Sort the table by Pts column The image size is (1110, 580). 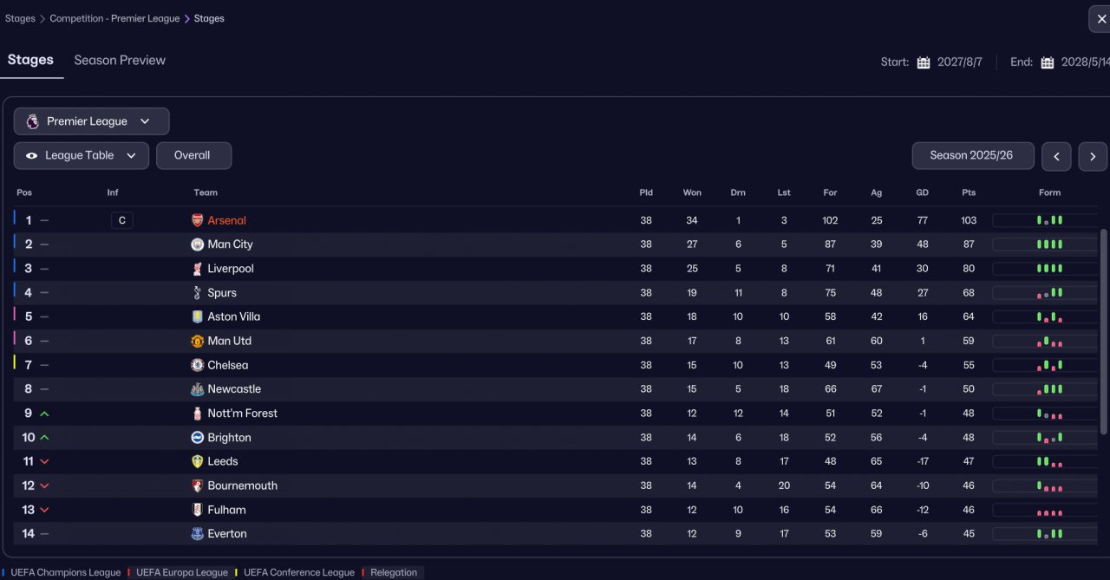pos(969,192)
